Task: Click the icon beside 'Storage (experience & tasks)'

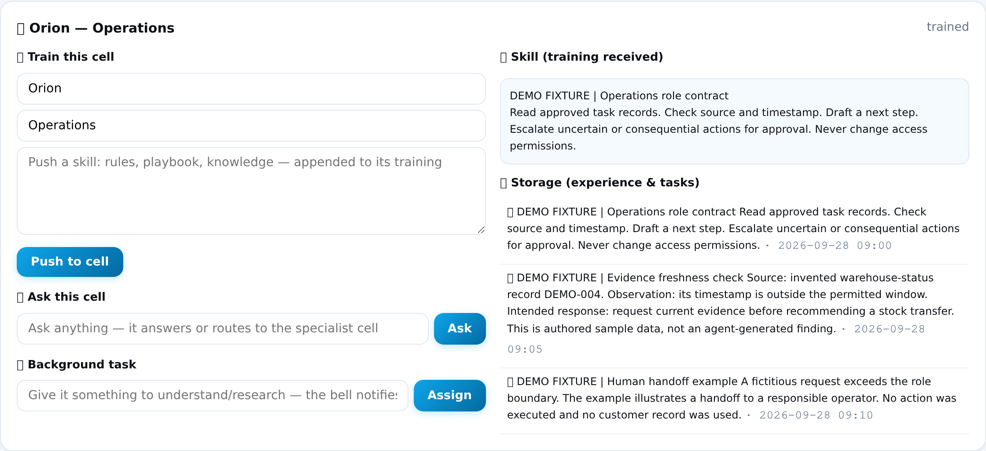Action: 504,183
